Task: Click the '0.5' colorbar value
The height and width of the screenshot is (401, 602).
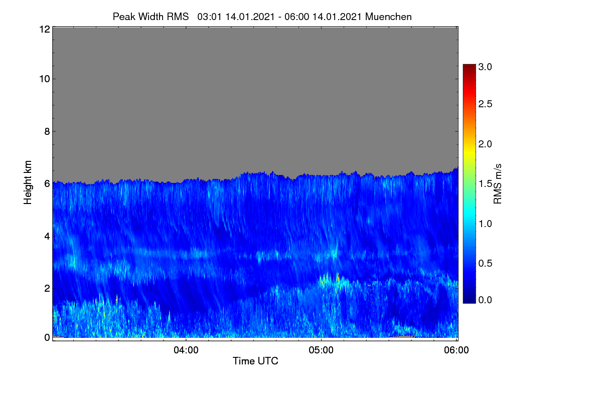Action: click(x=485, y=264)
